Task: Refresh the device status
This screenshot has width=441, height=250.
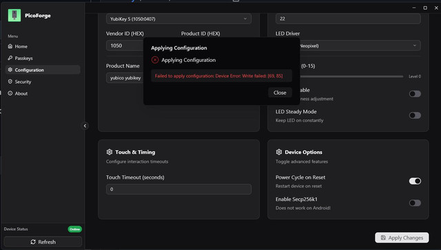Action: point(43,242)
